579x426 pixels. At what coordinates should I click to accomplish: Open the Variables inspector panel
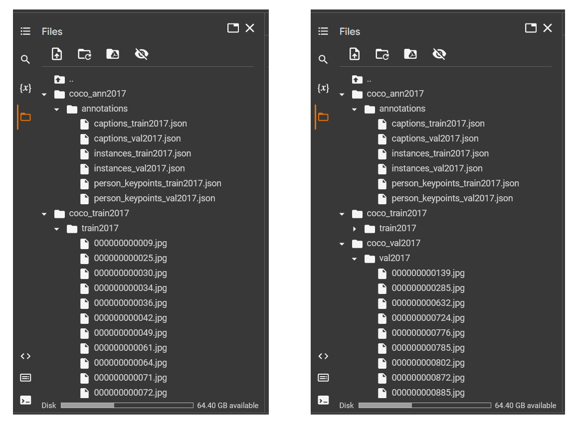[25, 88]
